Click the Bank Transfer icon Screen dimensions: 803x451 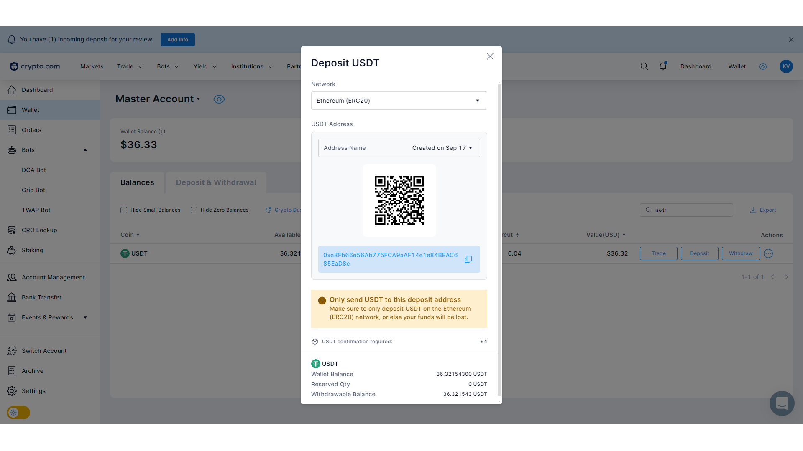coord(12,297)
